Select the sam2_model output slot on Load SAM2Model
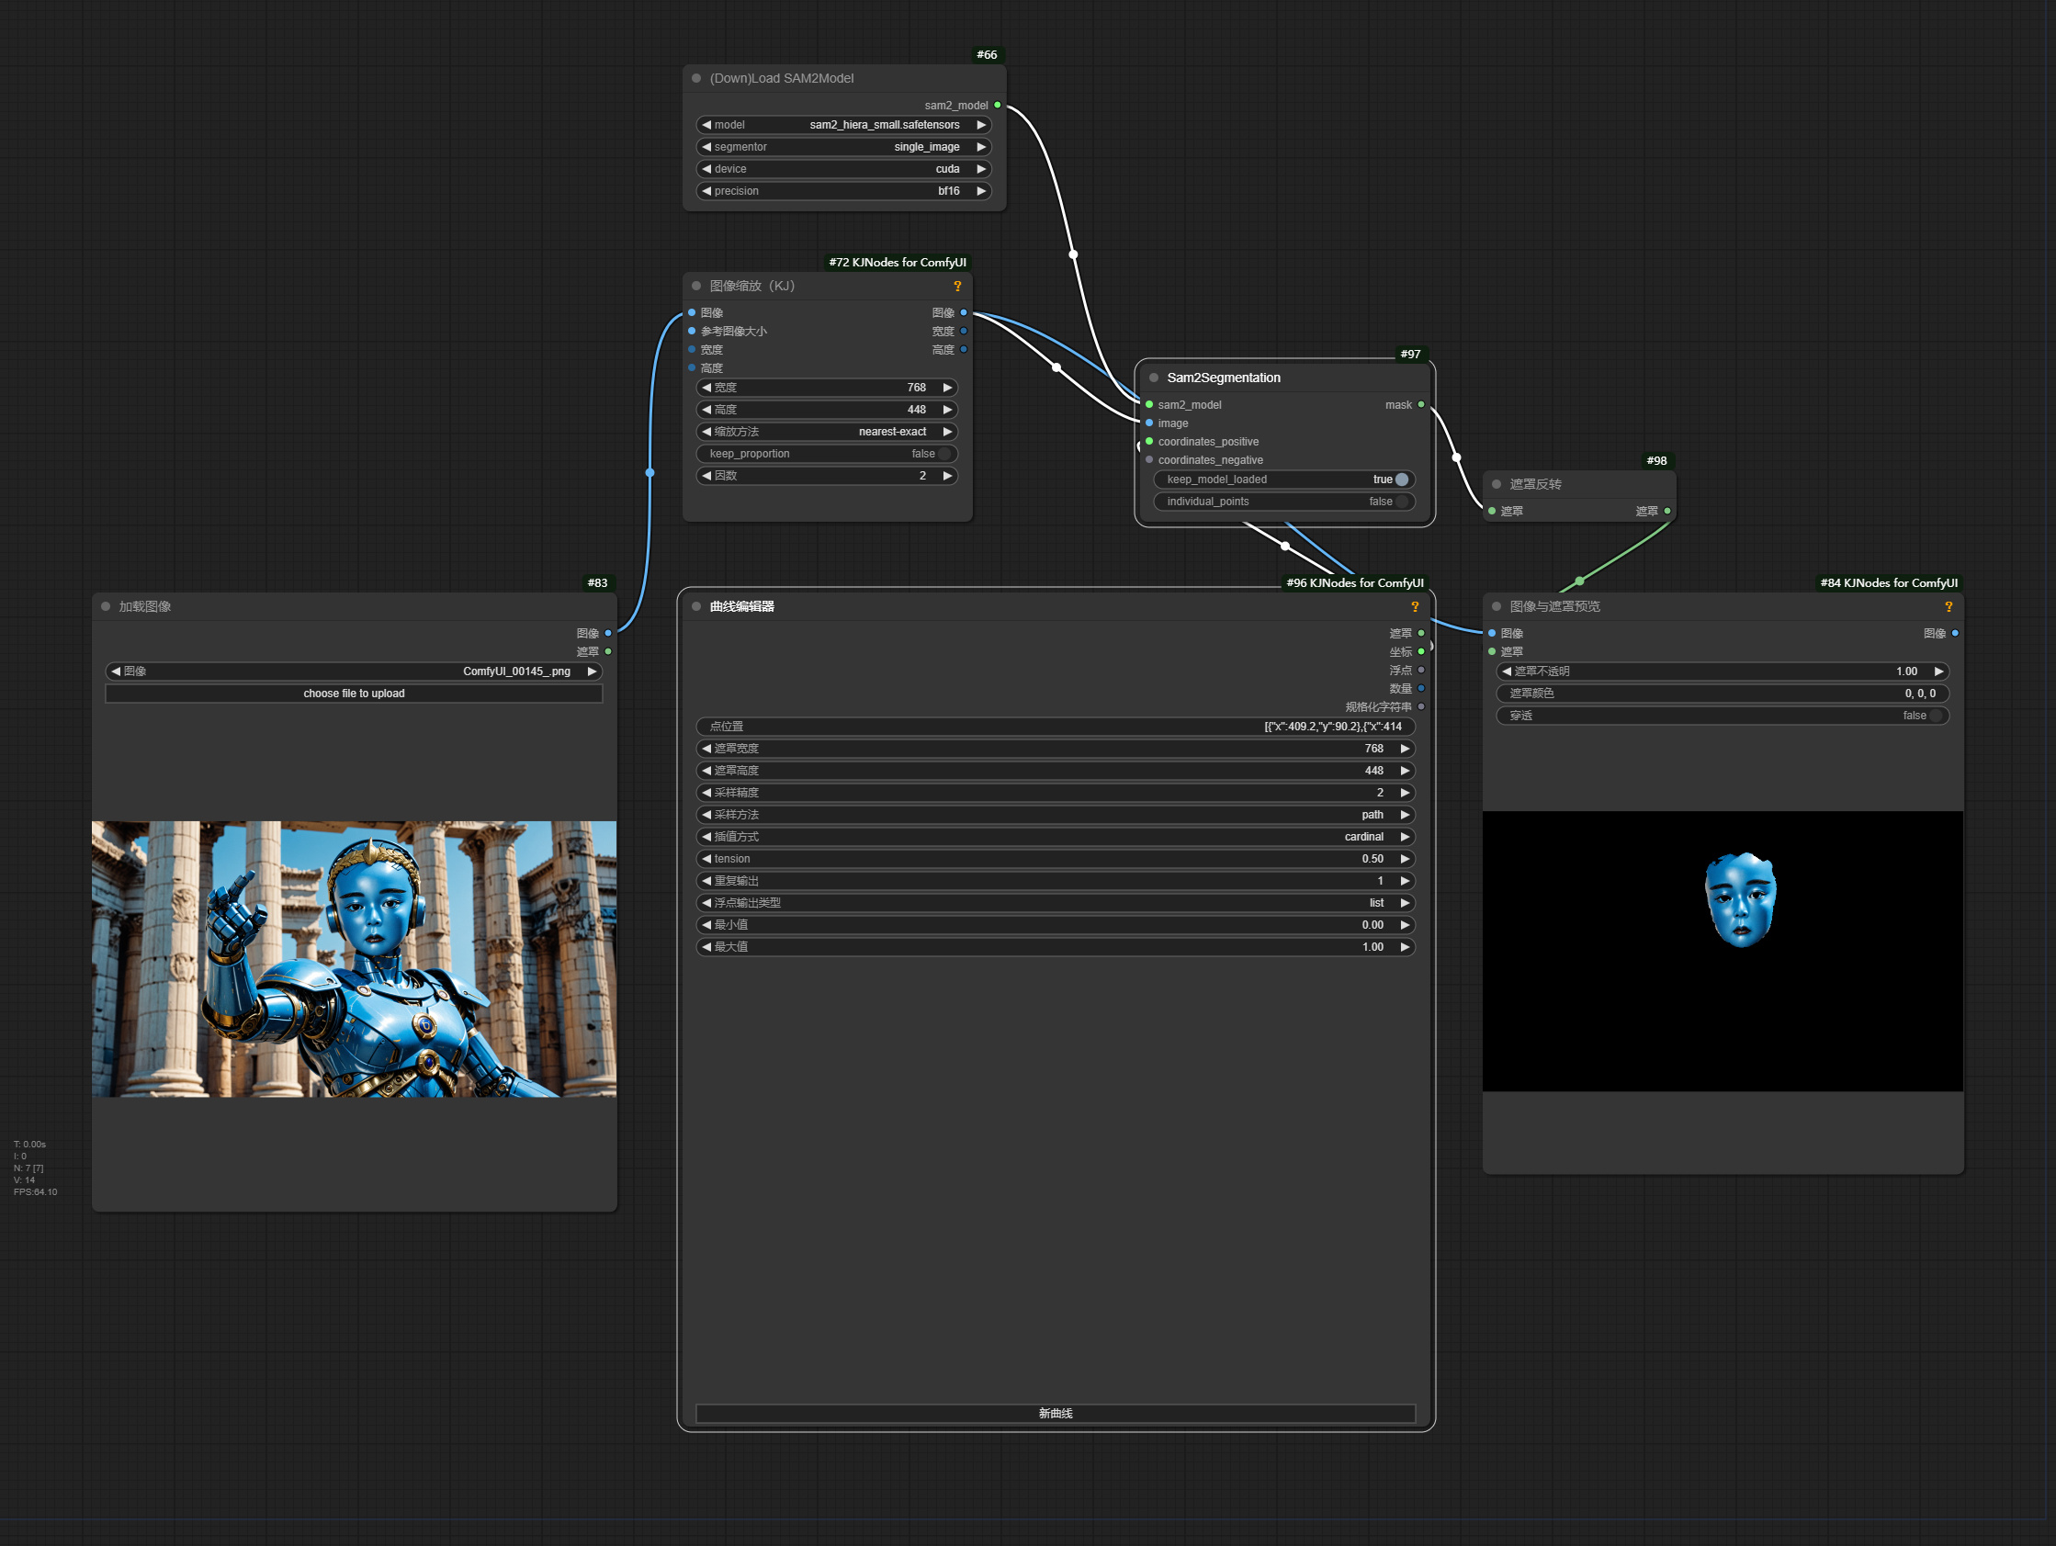 [999, 105]
